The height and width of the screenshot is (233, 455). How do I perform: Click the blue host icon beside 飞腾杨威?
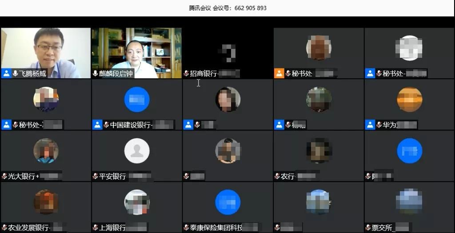tap(6, 73)
